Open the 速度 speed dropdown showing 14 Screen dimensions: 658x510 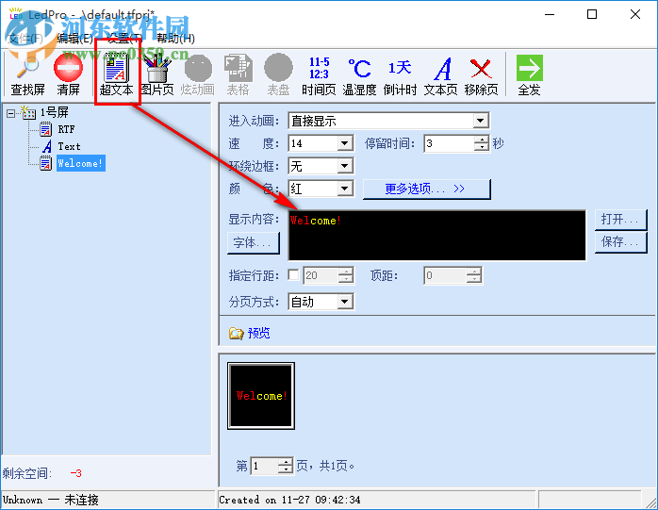(344, 143)
